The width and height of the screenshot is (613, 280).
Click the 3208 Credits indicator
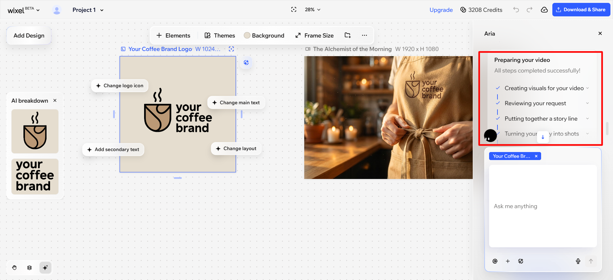tap(481, 10)
